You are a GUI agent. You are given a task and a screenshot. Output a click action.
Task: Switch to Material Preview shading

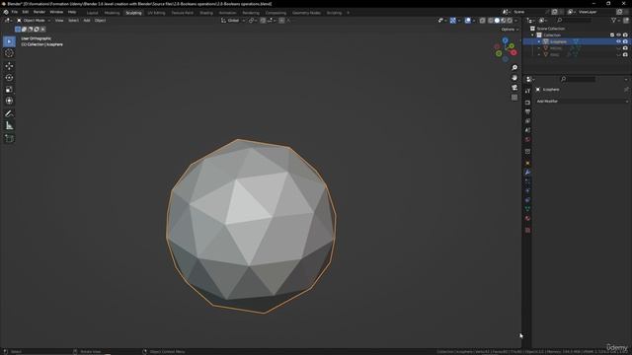click(504, 20)
